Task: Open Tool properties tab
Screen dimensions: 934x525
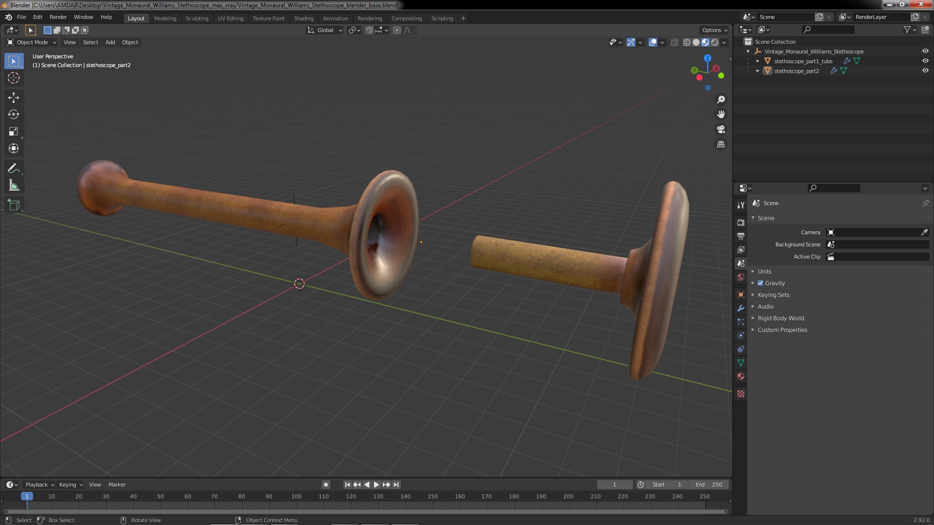Action: click(x=741, y=205)
